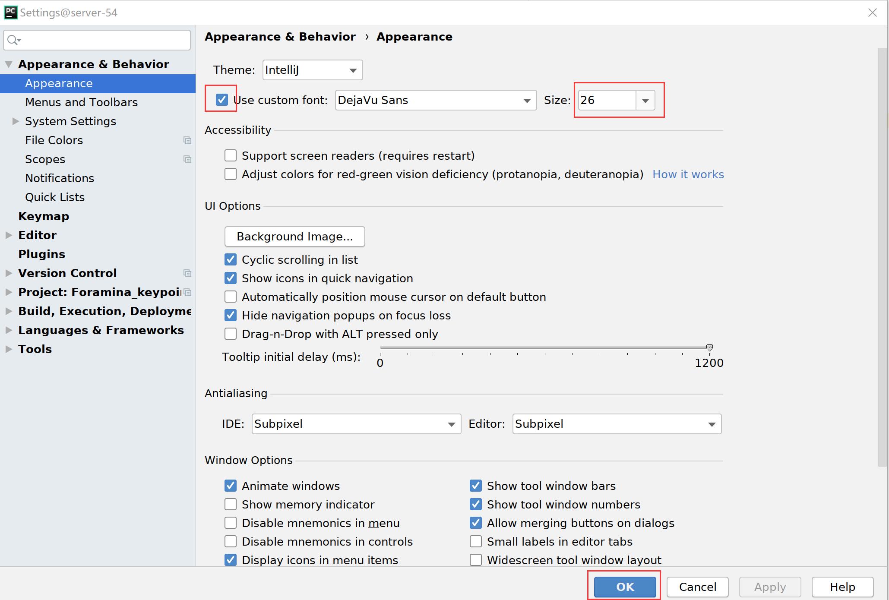This screenshot has width=889, height=600.
Task: Click the Tooltip initial delay slider handle
Action: coord(709,347)
